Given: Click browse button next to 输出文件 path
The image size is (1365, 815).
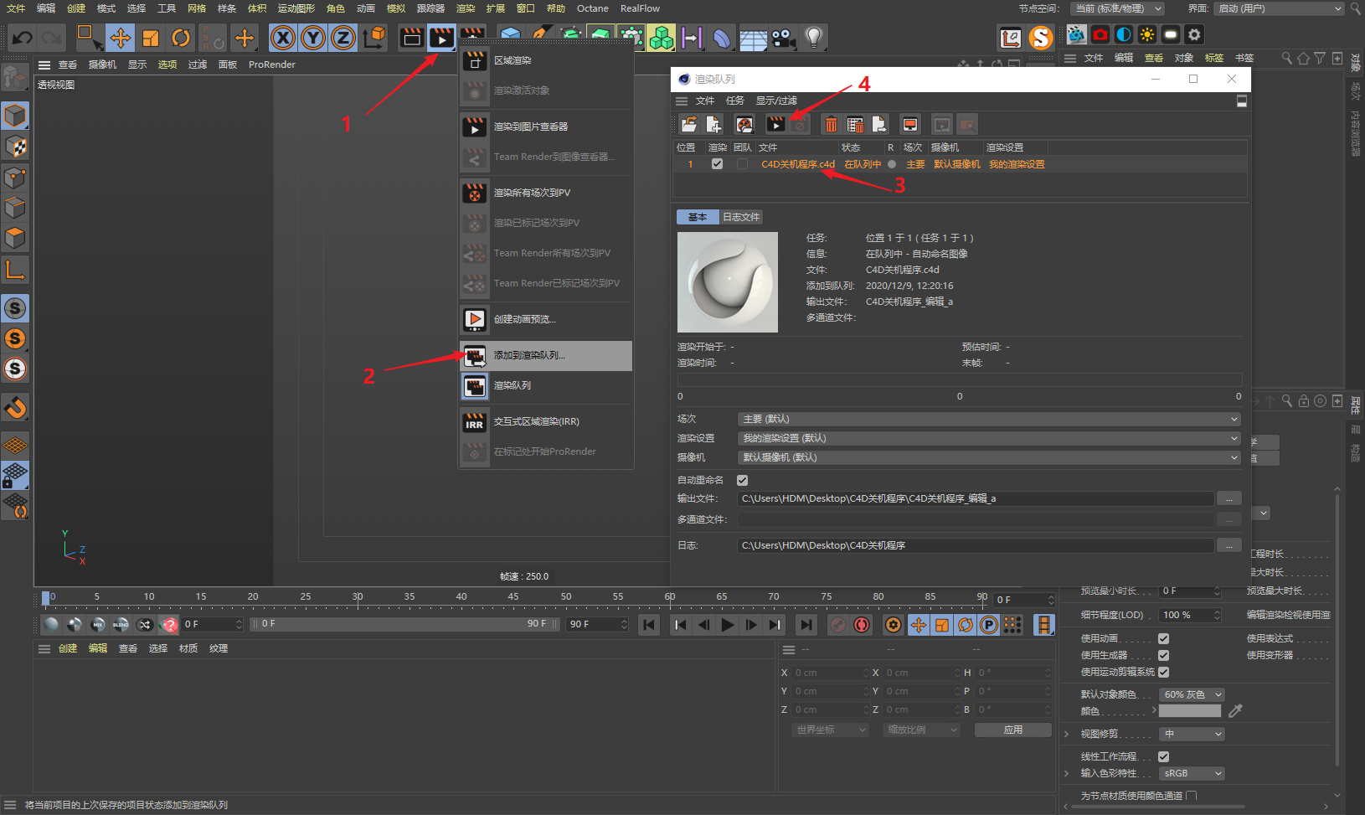Looking at the screenshot, I should tap(1228, 498).
